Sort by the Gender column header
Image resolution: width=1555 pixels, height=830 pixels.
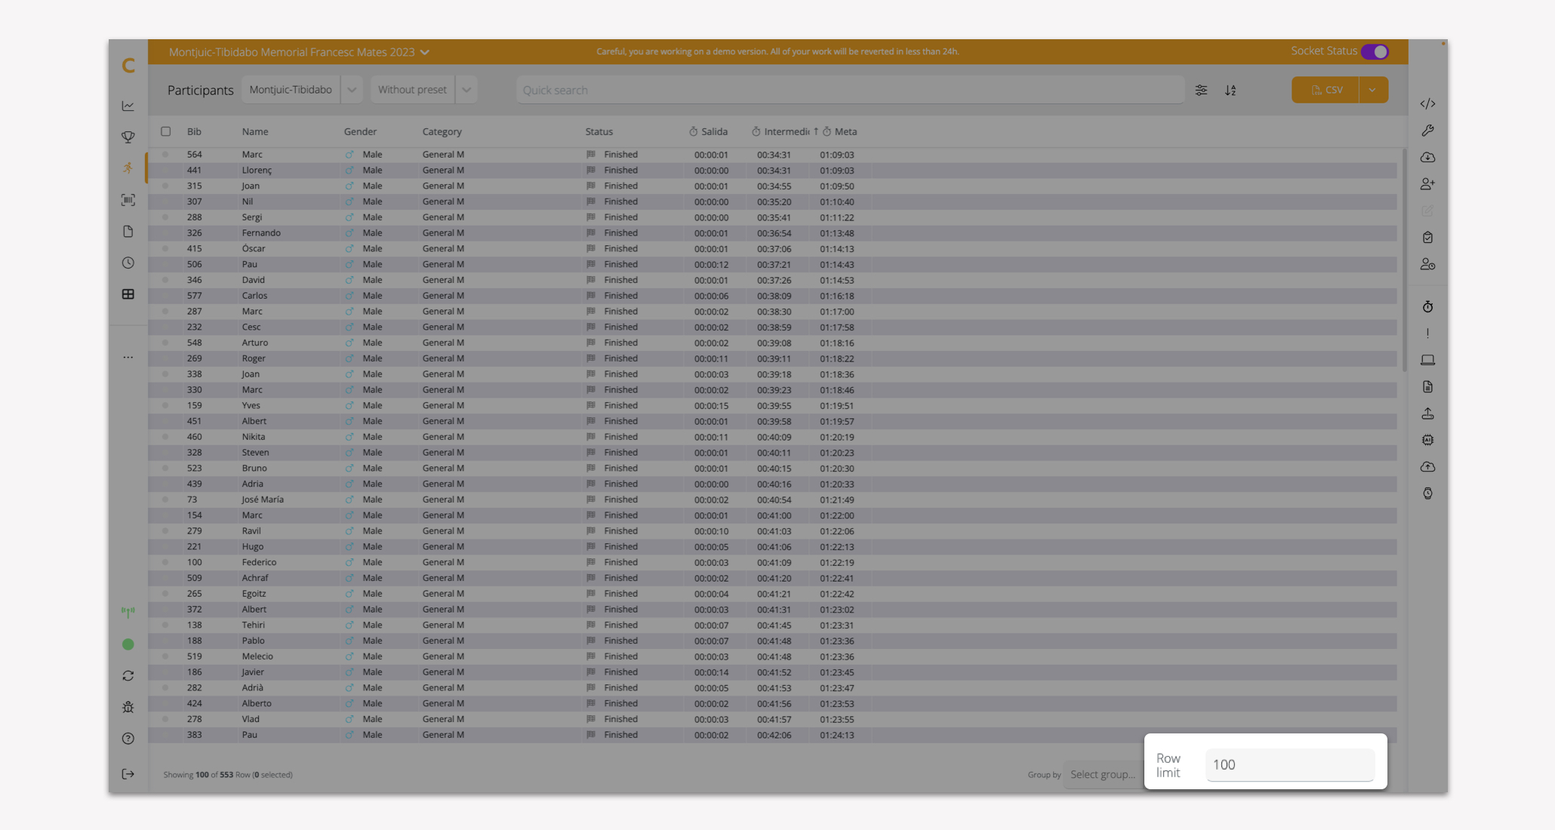click(360, 131)
